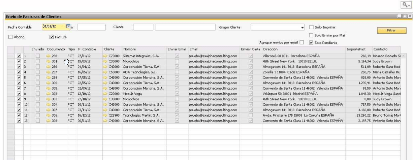
Task: Click link arrow for client C20000
Action: click(105, 94)
